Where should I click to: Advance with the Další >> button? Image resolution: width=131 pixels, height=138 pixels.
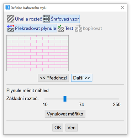click(x=82, y=78)
